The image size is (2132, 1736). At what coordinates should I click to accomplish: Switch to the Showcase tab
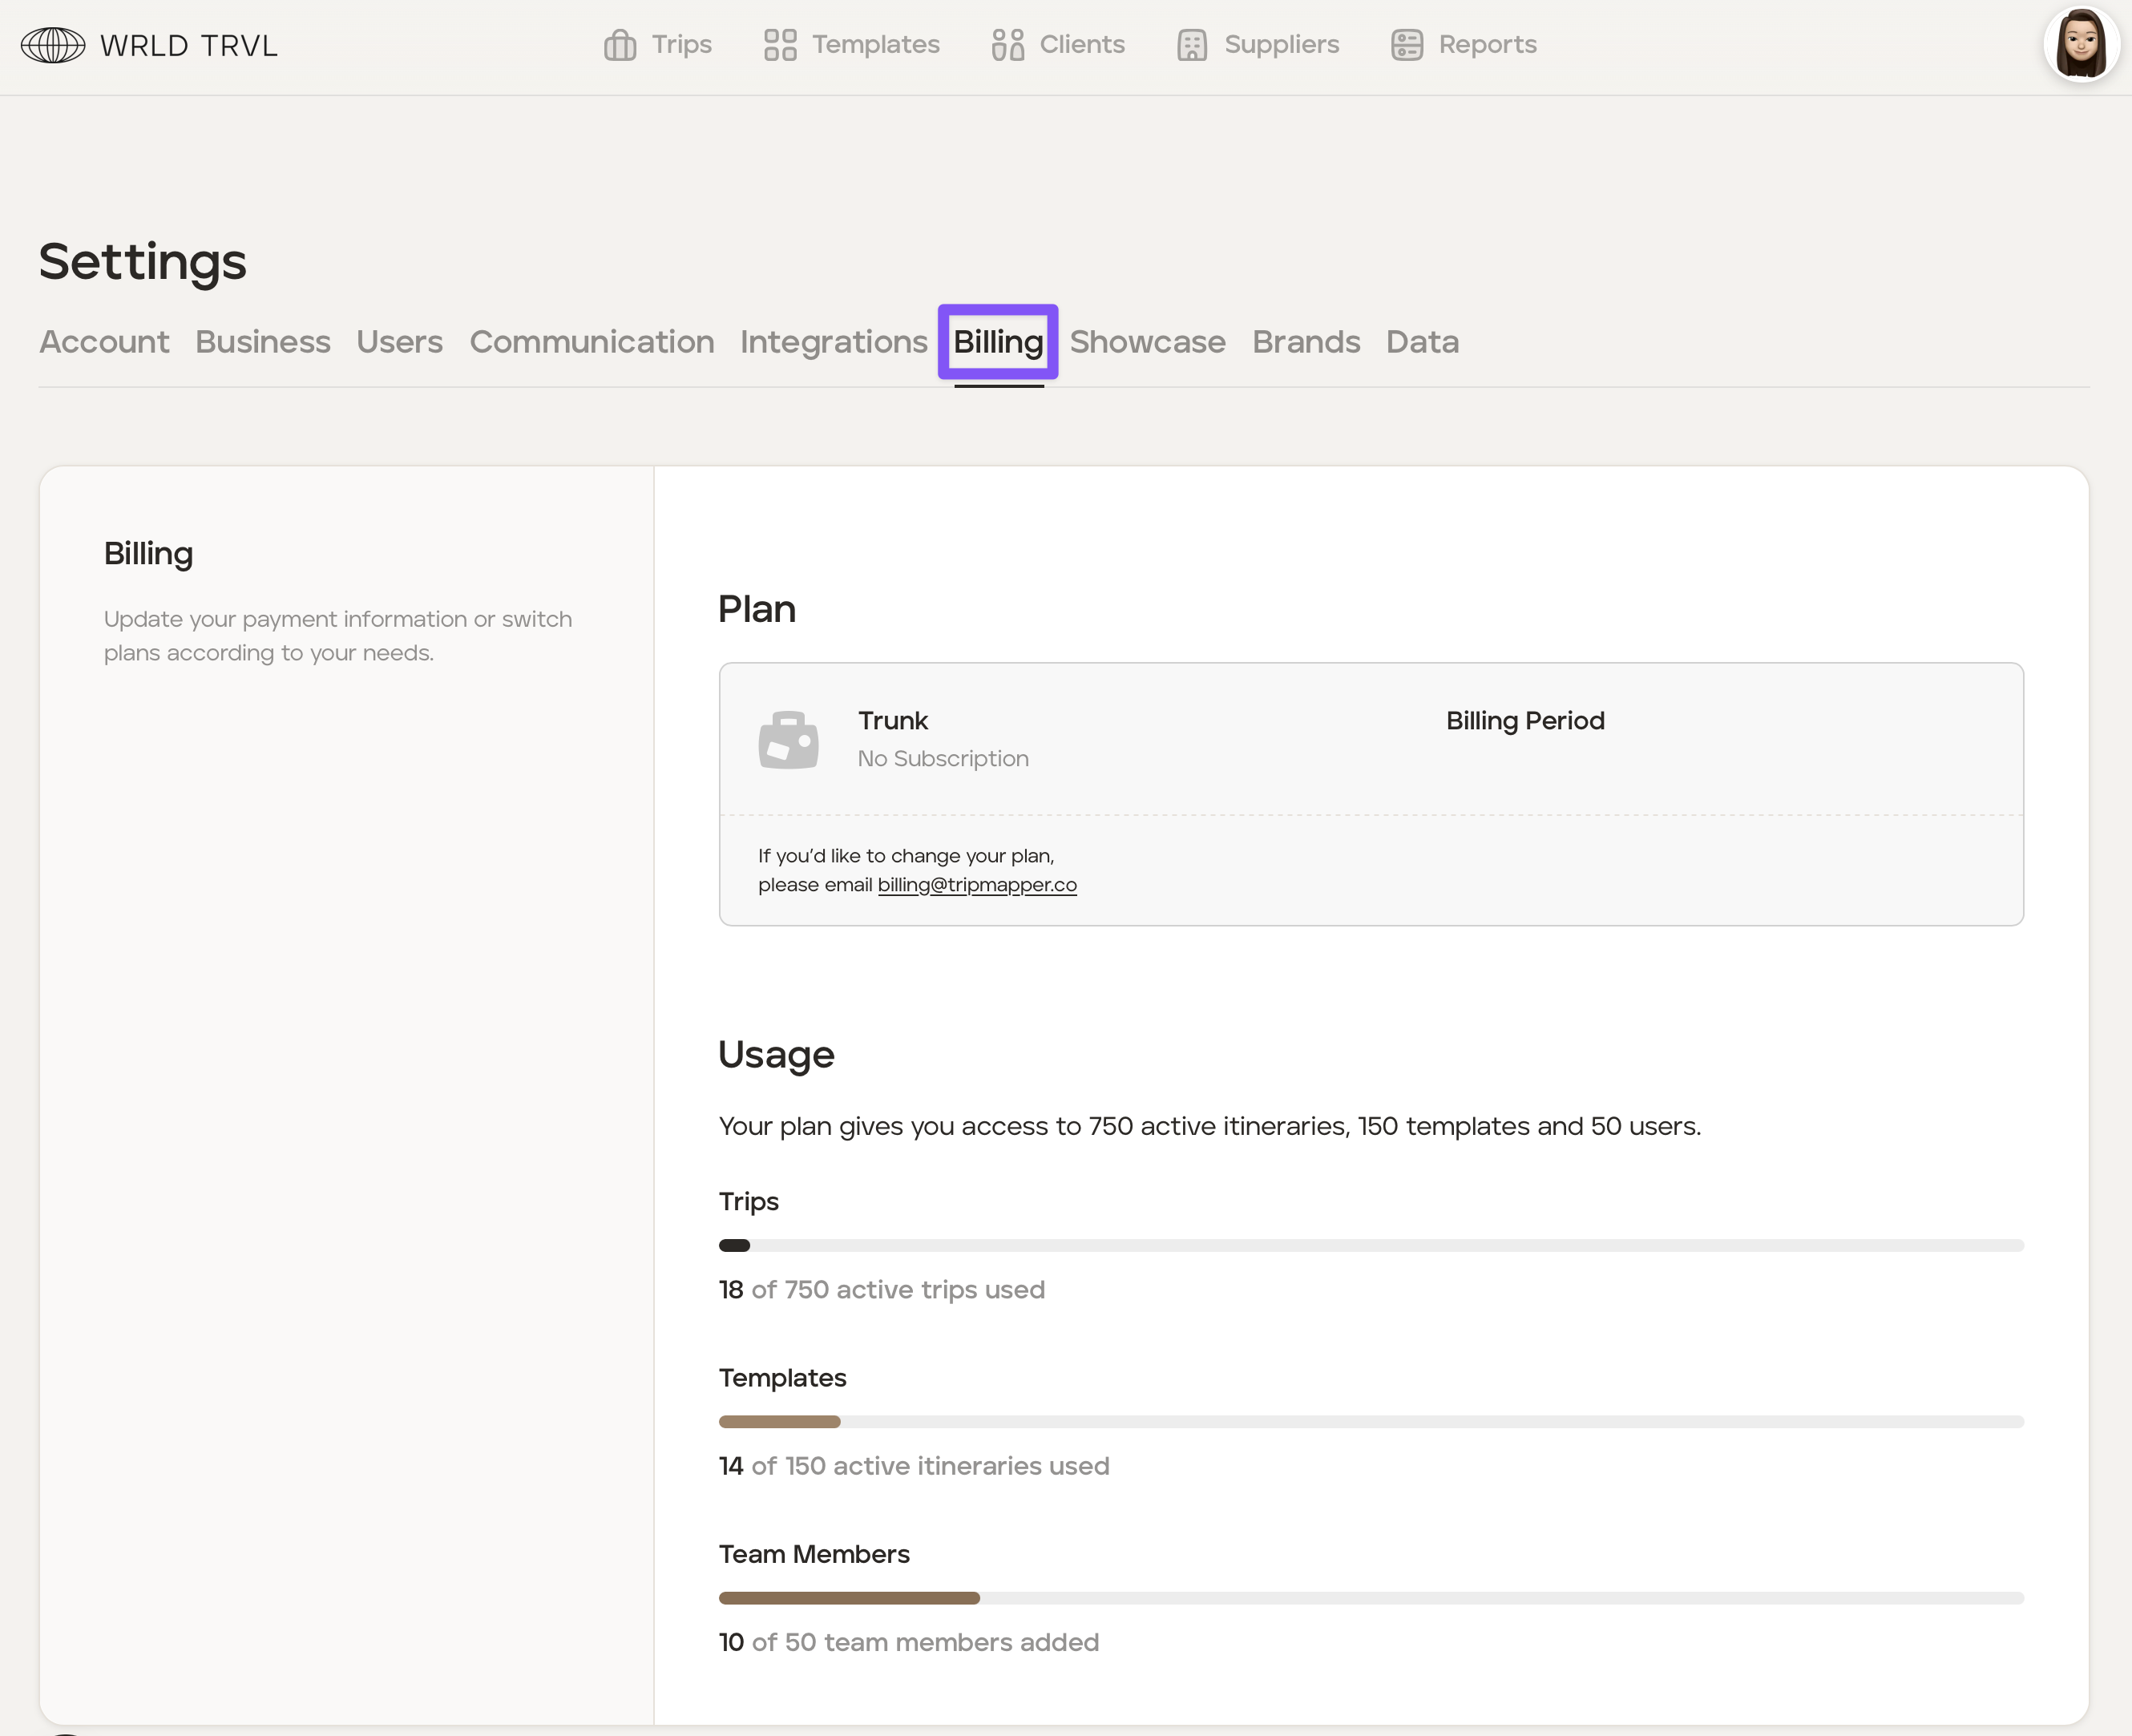point(1148,342)
